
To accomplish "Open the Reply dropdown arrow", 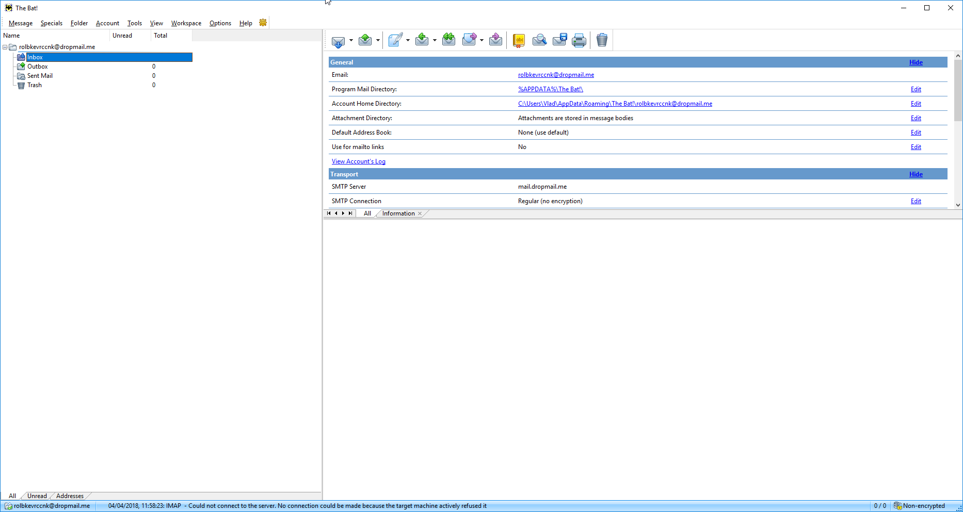I will click(x=435, y=40).
